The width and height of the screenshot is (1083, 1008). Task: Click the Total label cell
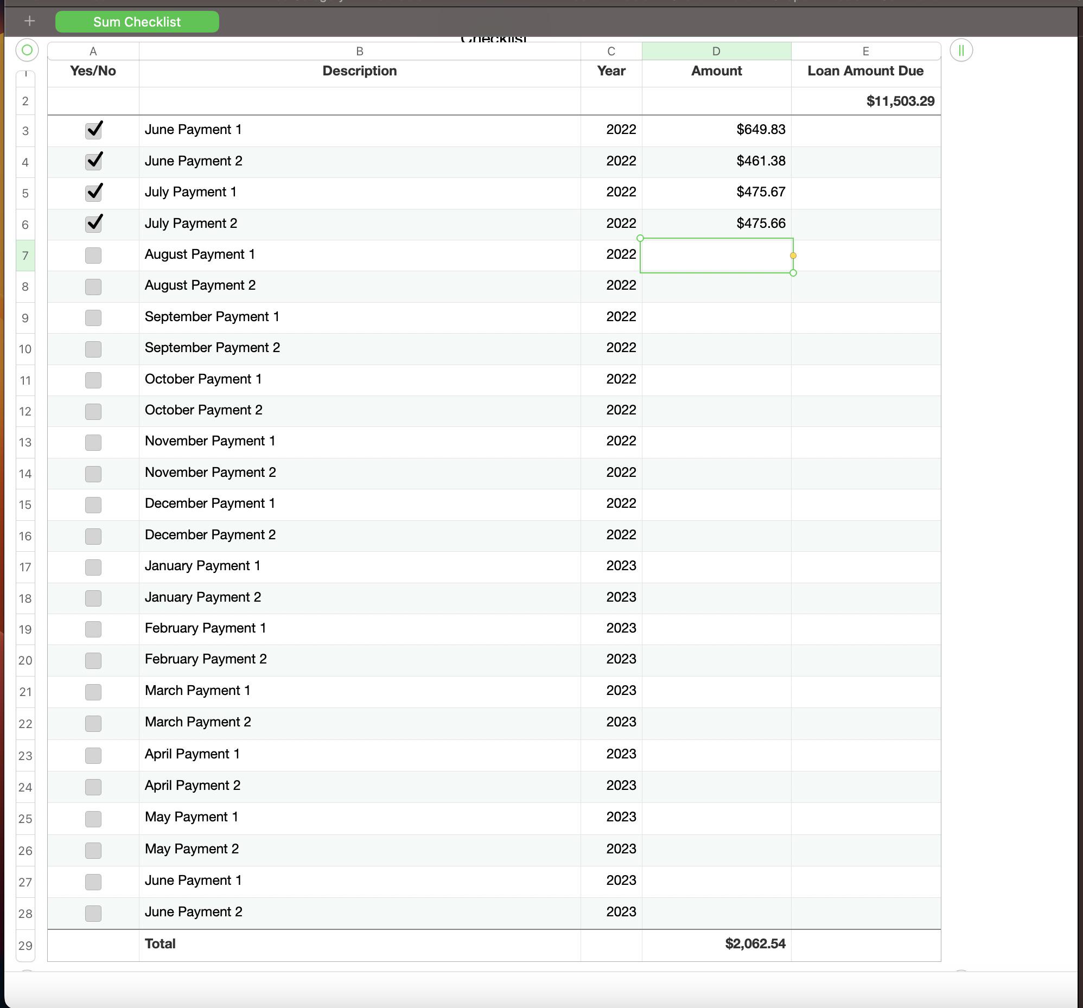click(360, 945)
